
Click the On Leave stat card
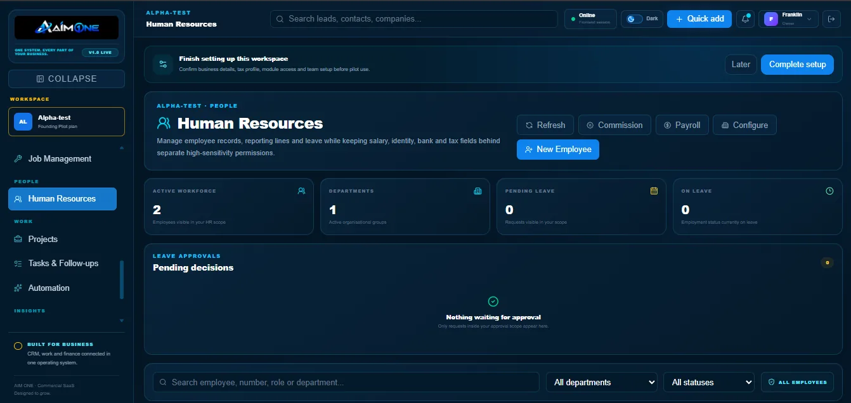(x=758, y=207)
